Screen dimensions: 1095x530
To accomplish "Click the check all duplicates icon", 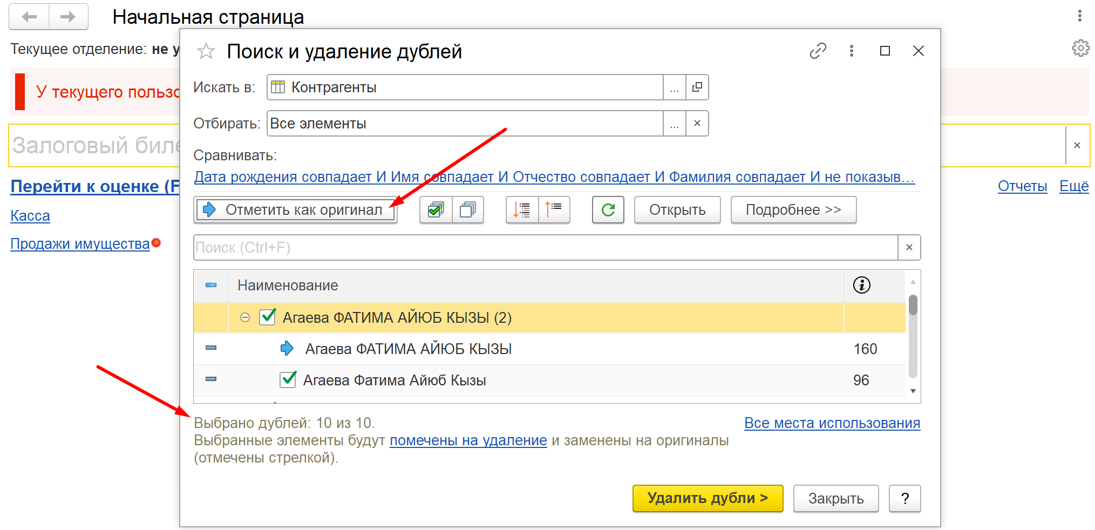I will tap(436, 210).
